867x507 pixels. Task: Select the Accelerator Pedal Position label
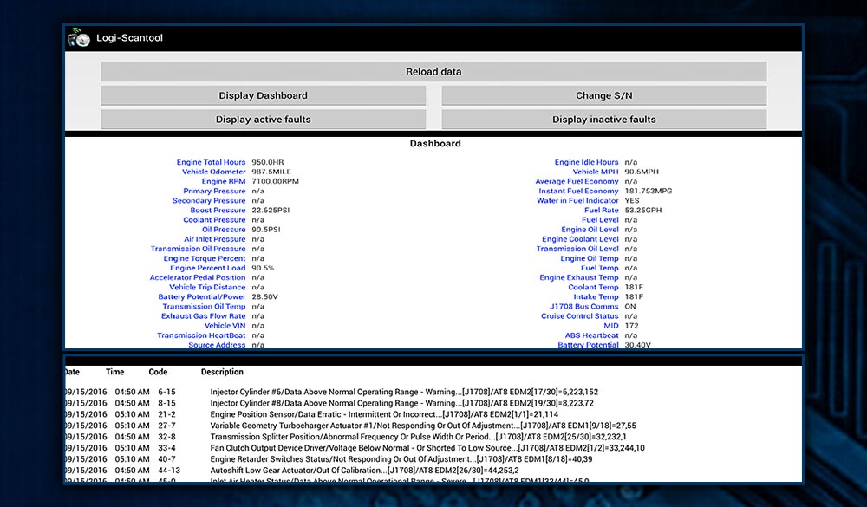198,277
